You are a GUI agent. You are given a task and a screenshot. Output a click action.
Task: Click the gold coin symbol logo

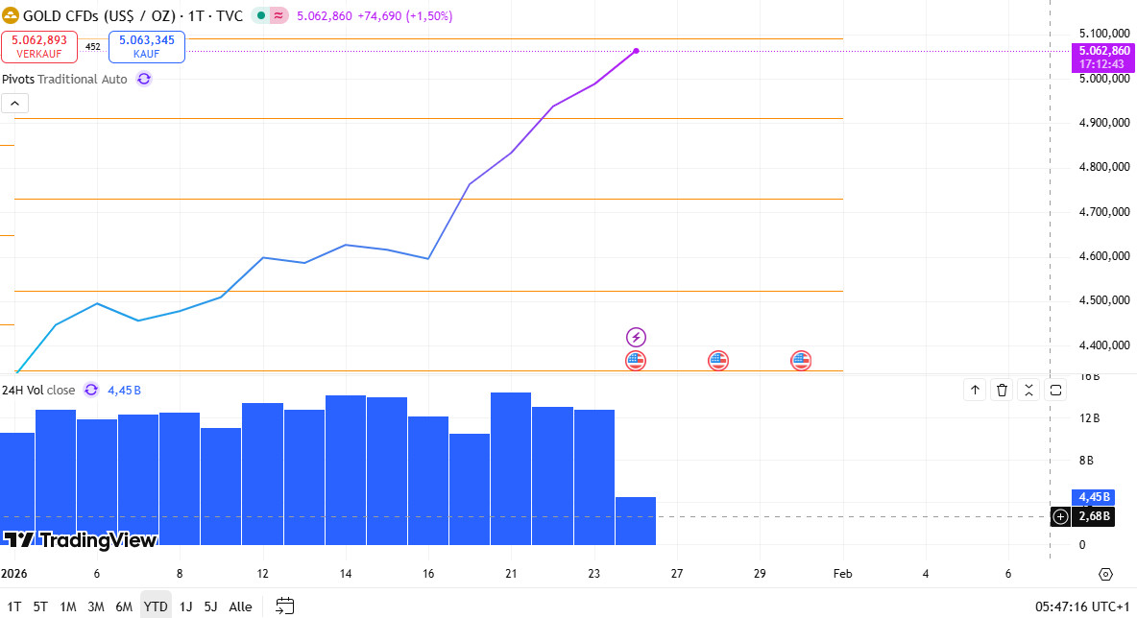coord(12,15)
